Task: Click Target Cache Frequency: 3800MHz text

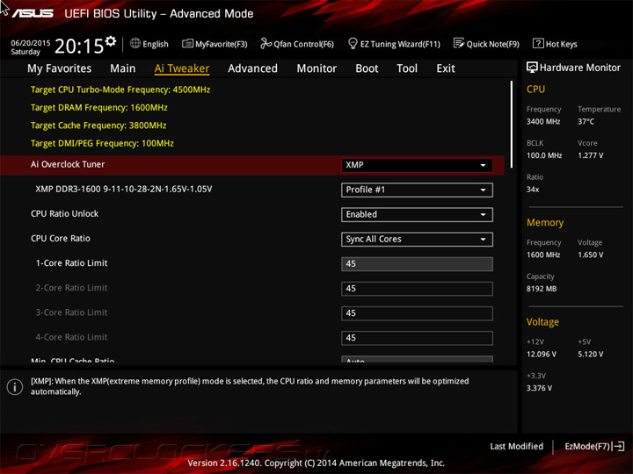Action: click(98, 126)
